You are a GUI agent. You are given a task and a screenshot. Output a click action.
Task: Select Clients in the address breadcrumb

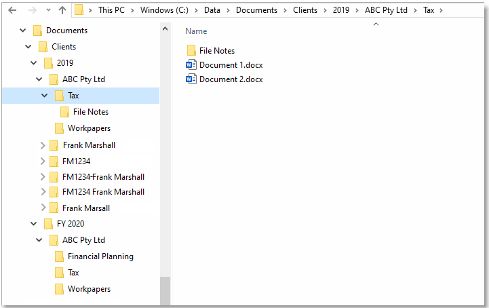[x=305, y=10]
